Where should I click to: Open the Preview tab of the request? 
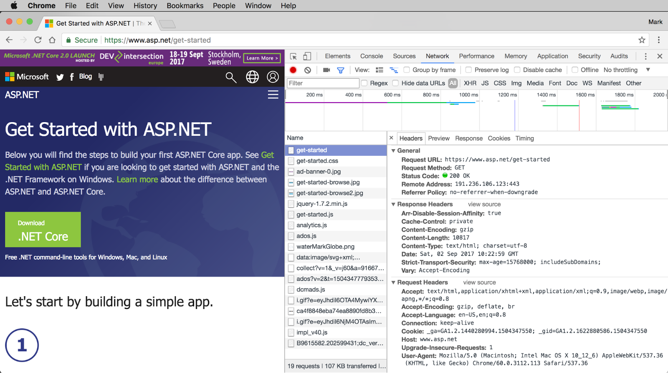(439, 138)
